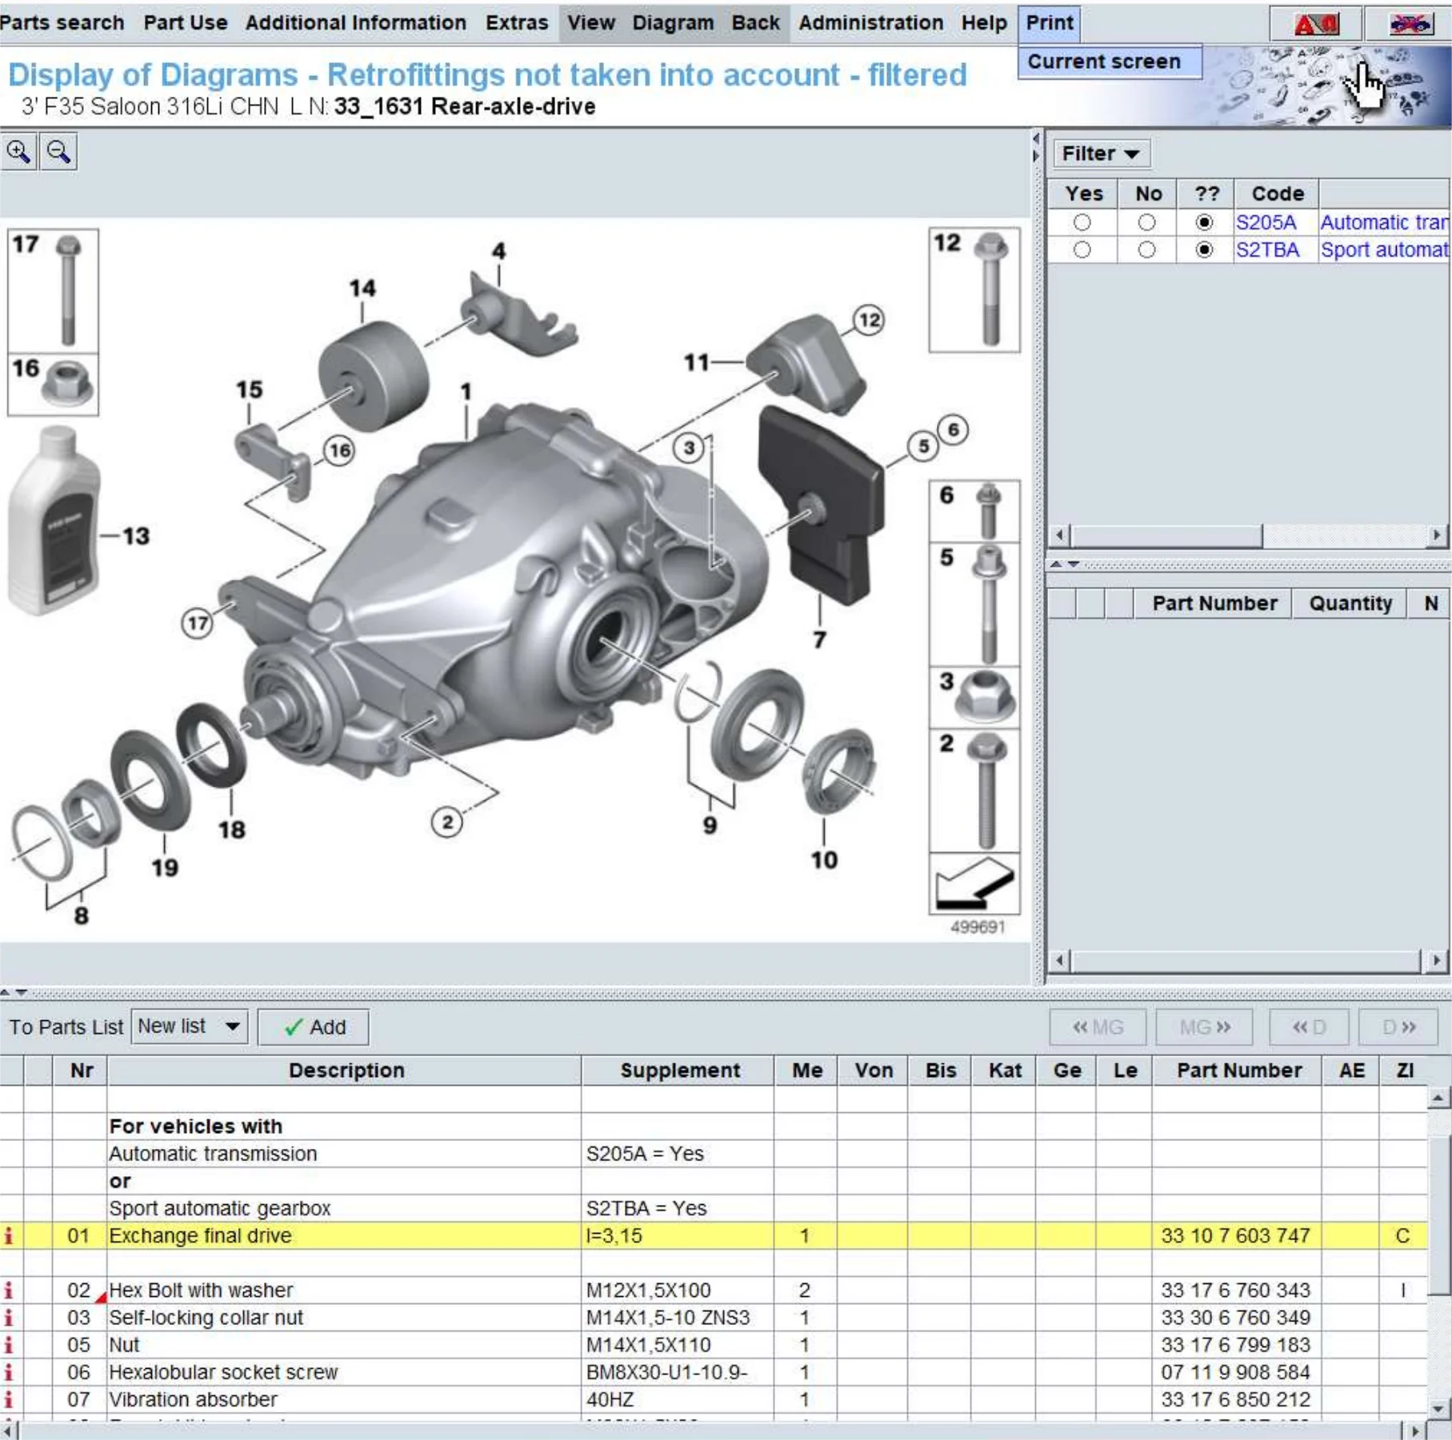Click info icon for Vibration absorber row
The width and height of the screenshot is (1452, 1440).
(9, 1399)
